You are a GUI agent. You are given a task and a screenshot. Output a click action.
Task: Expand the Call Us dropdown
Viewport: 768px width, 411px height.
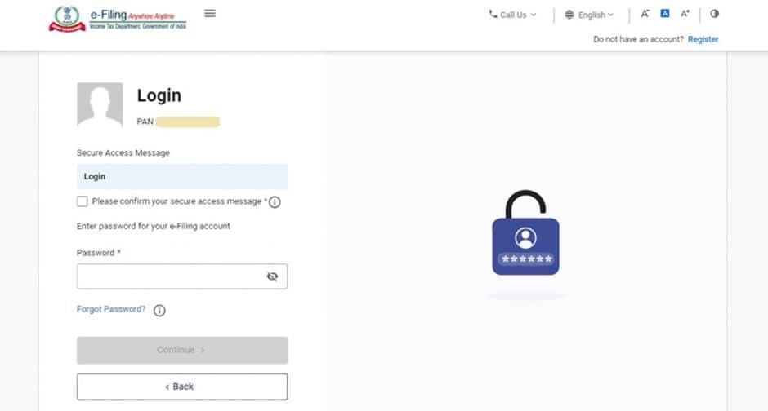coord(513,15)
